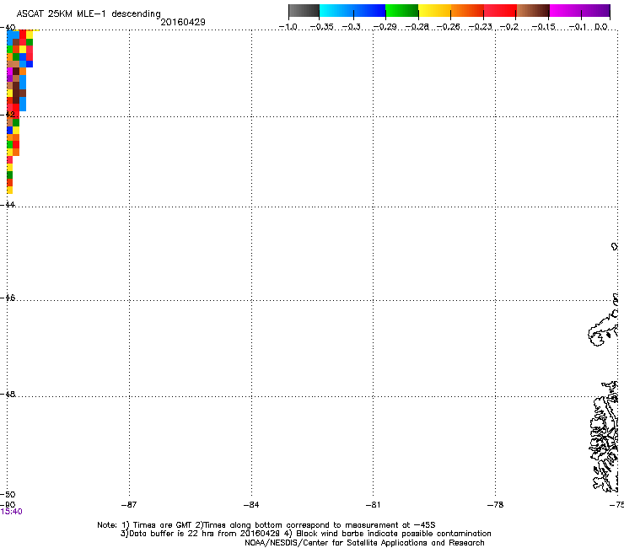Click the red segment of the color bar
This screenshot has width=624, height=548.
500,10
